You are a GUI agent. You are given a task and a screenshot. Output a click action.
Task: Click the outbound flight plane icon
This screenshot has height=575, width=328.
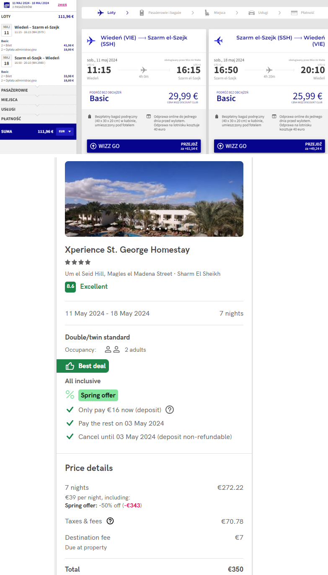(91, 41)
